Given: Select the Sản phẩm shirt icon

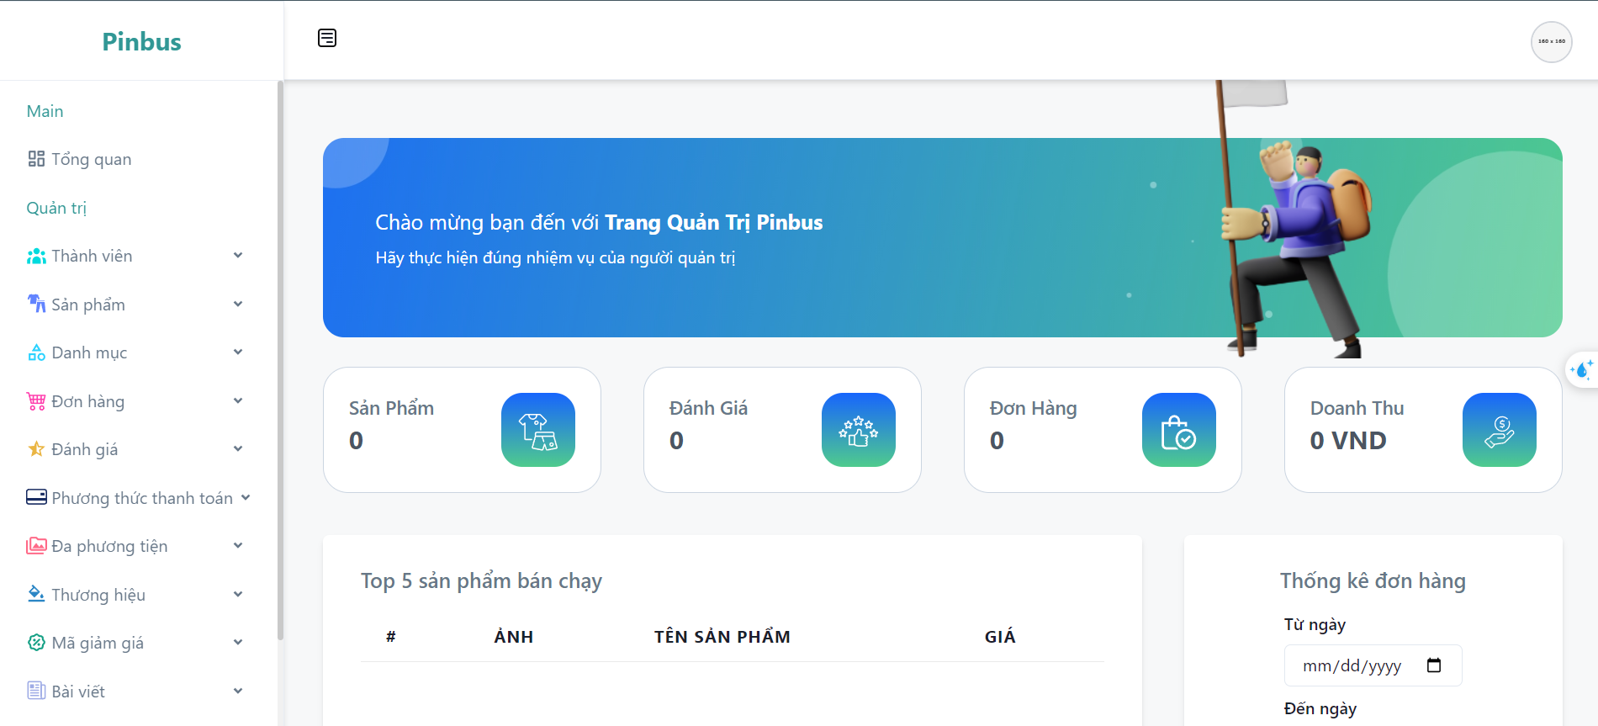Looking at the screenshot, I should click(x=36, y=304).
